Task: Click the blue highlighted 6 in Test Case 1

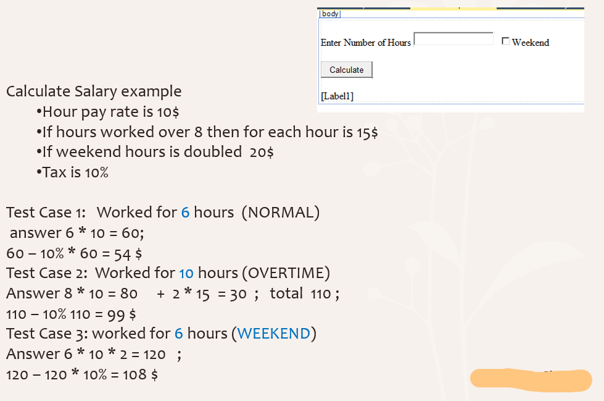Action: click(184, 212)
